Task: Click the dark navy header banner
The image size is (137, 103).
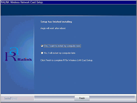Action: tap(68, 10)
